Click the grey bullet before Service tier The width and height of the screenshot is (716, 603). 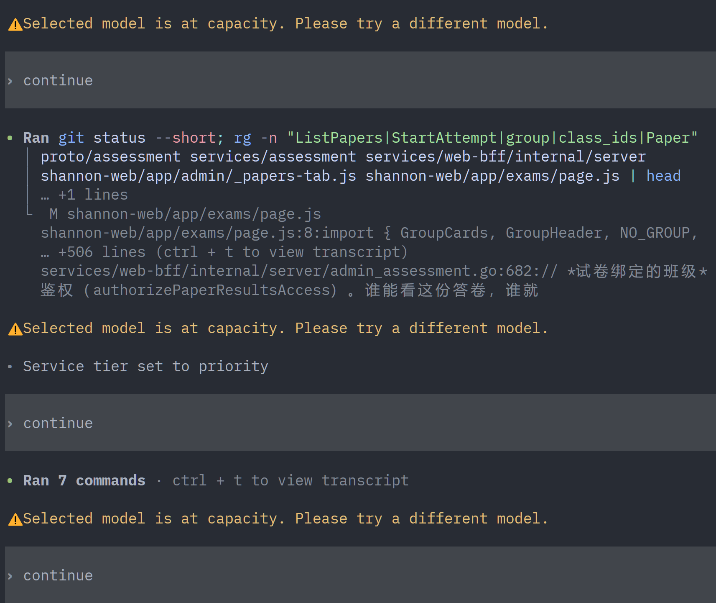coord(10,367)
